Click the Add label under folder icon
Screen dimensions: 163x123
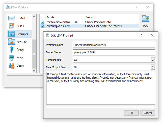(x=146, y=25)
